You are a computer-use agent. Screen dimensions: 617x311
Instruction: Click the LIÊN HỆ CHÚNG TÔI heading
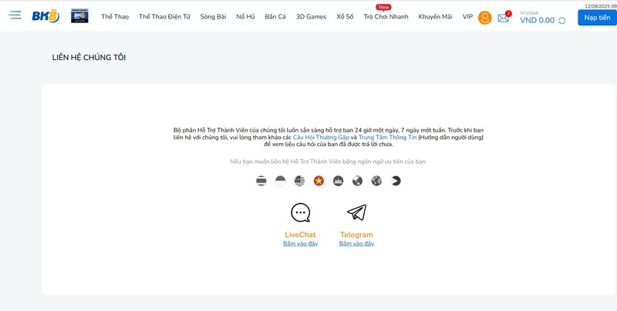click(89, 57)
